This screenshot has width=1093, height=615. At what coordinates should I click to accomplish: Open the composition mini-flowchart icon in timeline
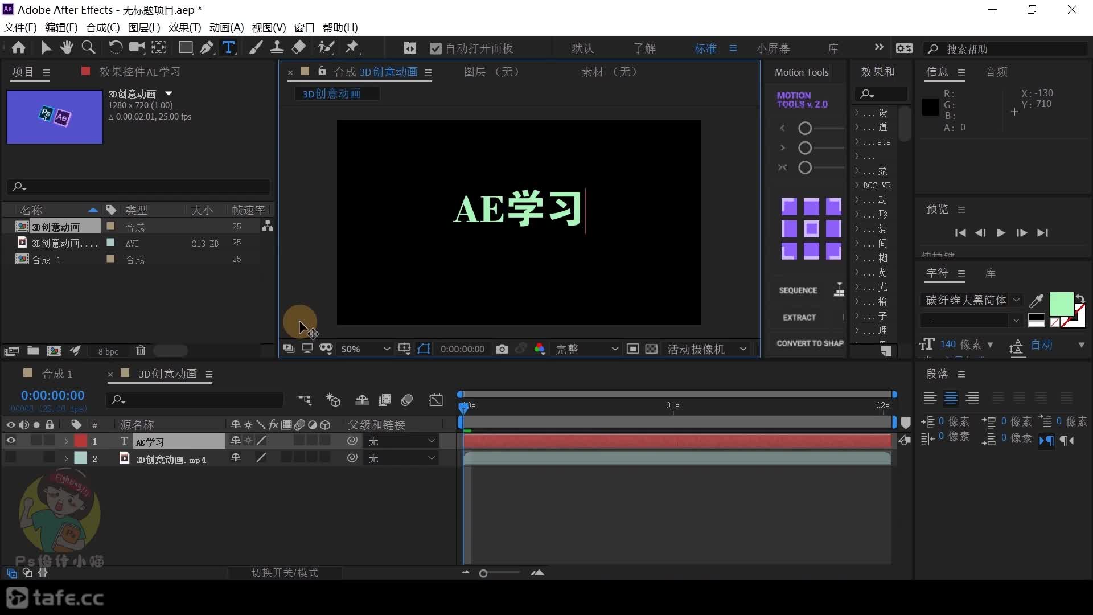click(305, 400)
